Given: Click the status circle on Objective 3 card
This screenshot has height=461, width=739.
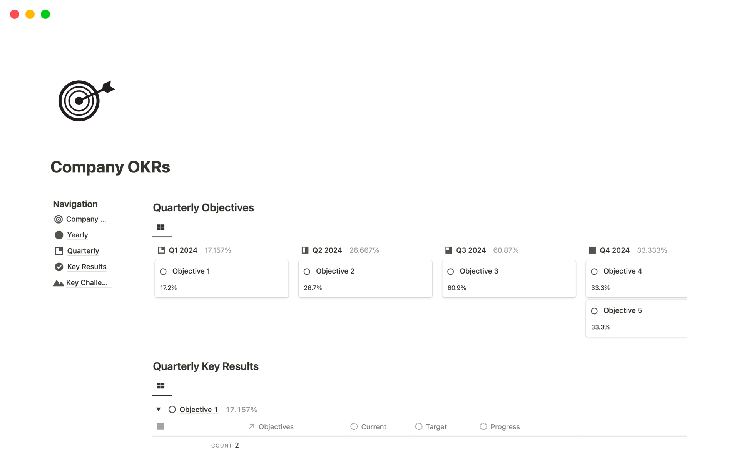Looking at the screenshot, I should [451, 272].
